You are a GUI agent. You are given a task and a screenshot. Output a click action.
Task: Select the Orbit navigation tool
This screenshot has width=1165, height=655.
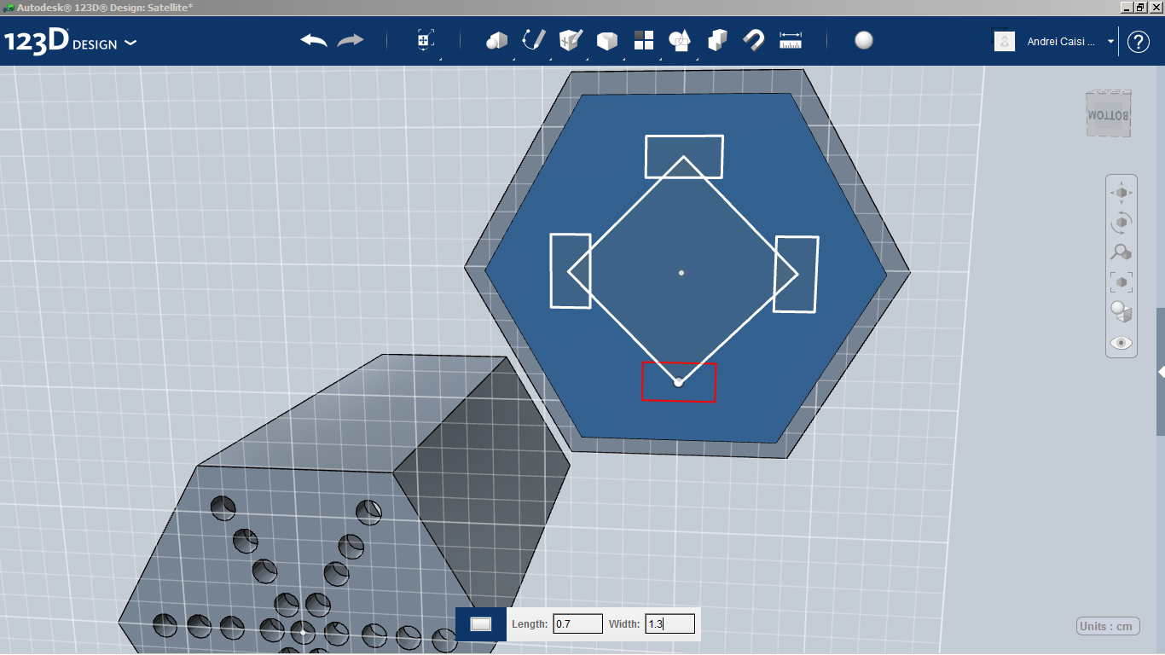click(x=1122, y=223)
